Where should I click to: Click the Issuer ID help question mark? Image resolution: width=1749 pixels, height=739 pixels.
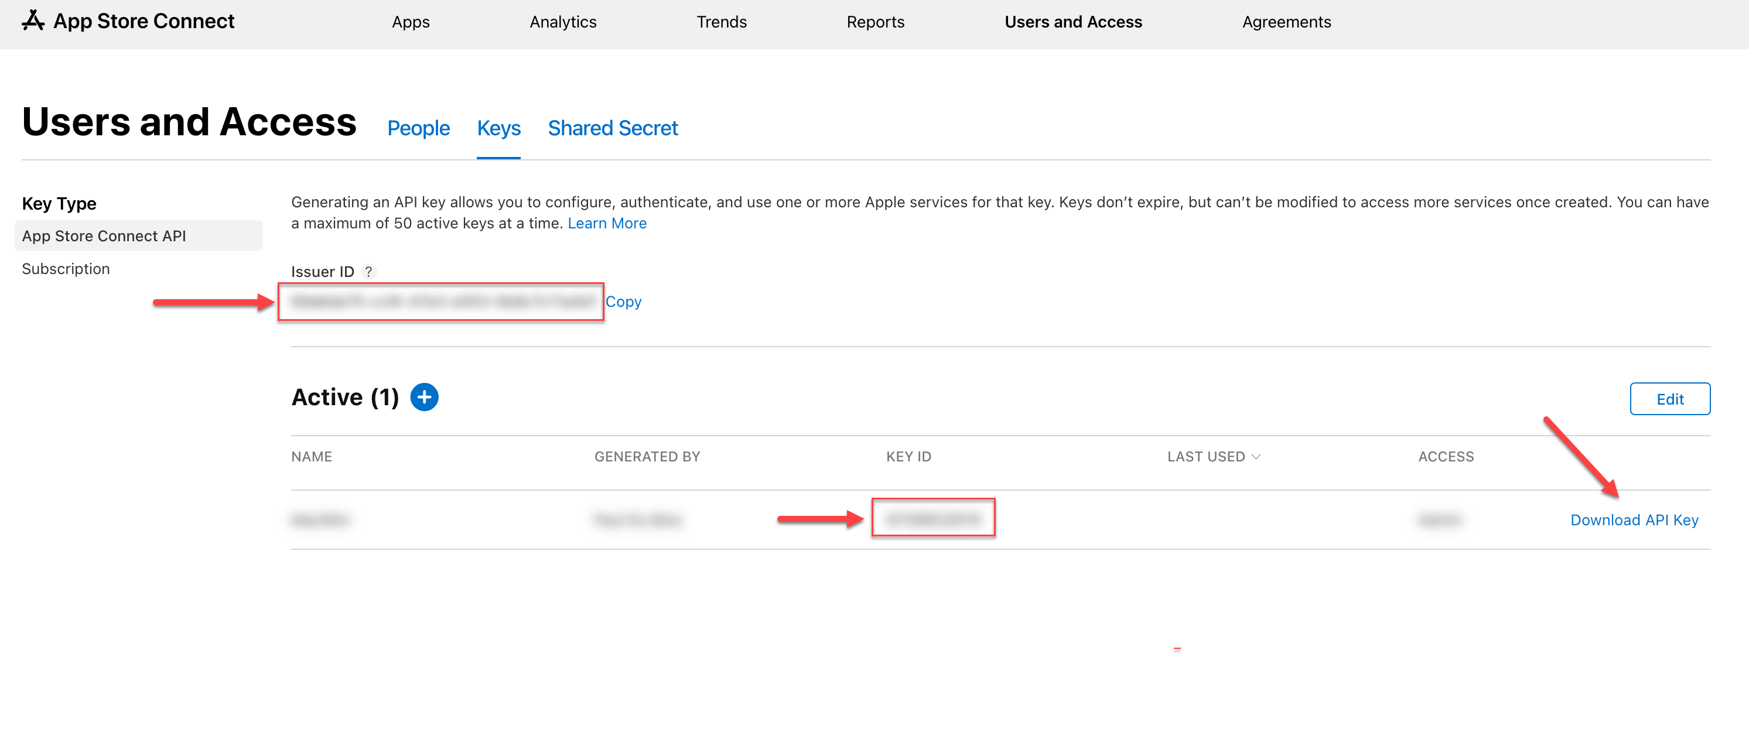pos(368,272)
